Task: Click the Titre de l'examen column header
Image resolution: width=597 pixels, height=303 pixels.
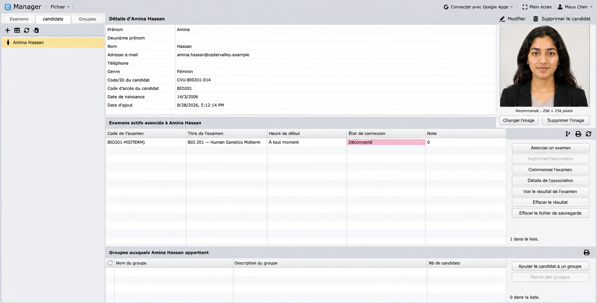Action: coord(227,133)
